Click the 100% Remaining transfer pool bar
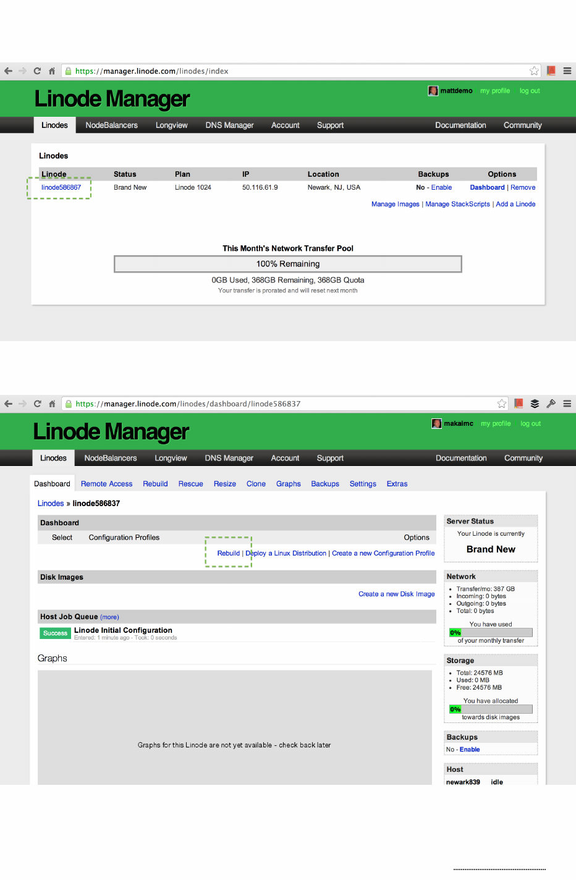 click(288, 264)
